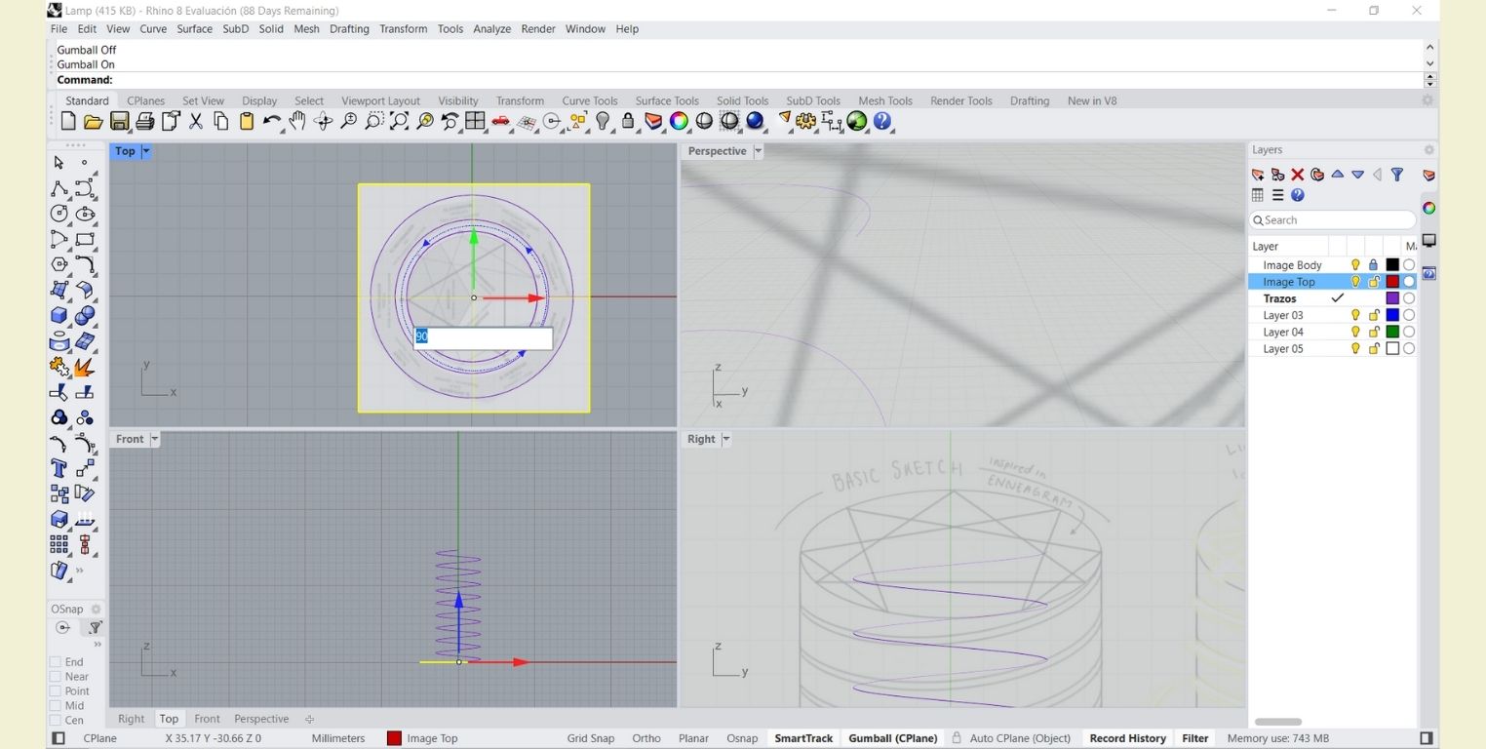Toggle SmartTrack in status bar

click(803, 738)
